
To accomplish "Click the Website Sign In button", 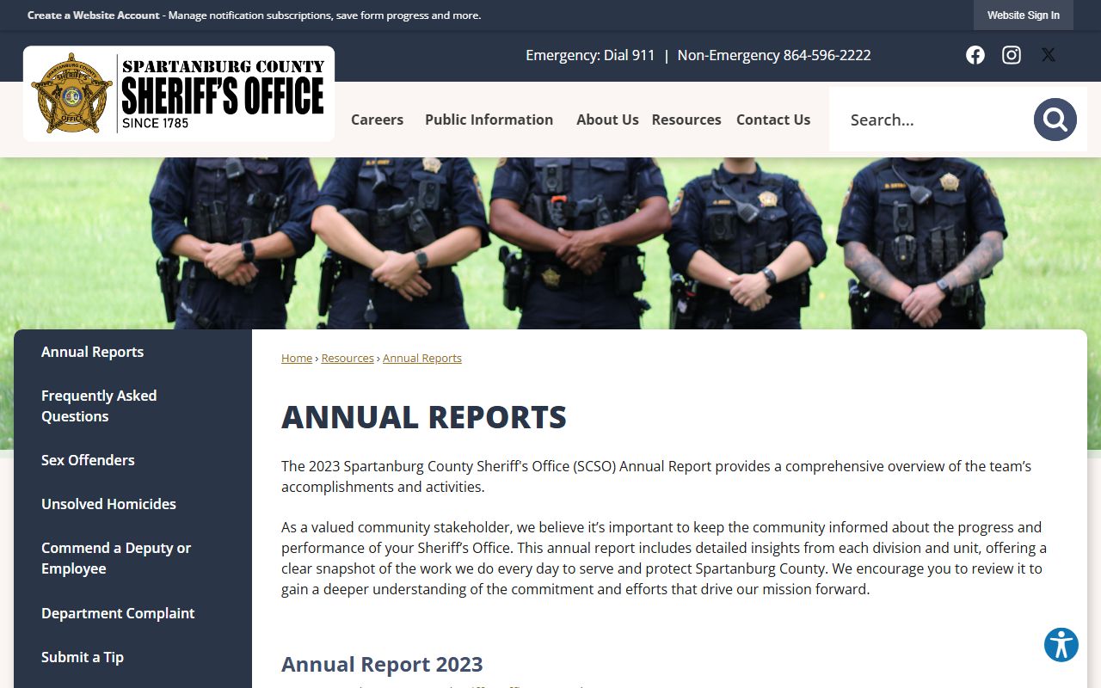I will tap(1024, 15).
